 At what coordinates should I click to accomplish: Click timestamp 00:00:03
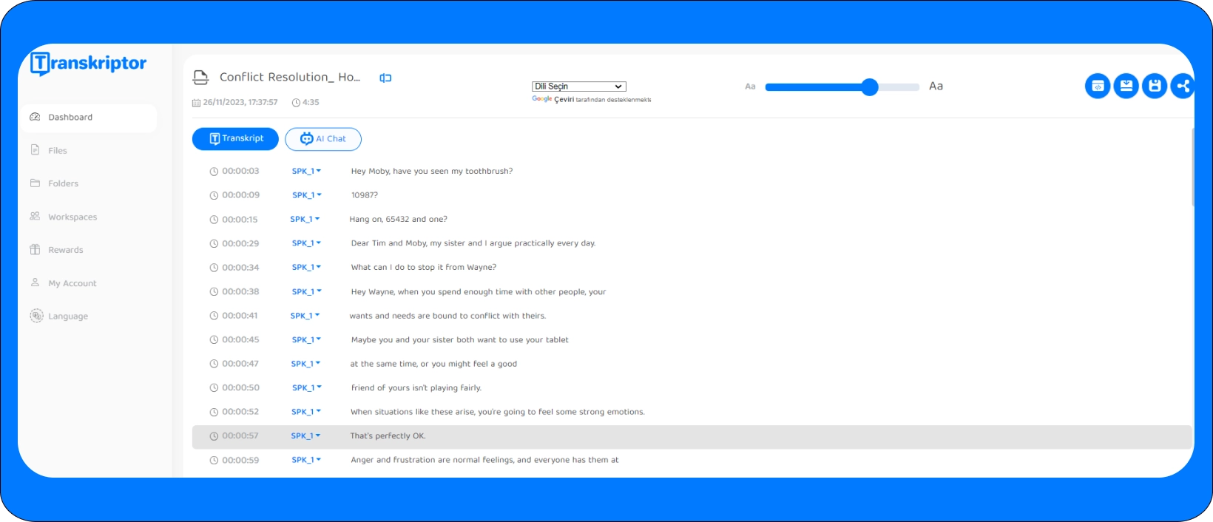pos(234,171)
